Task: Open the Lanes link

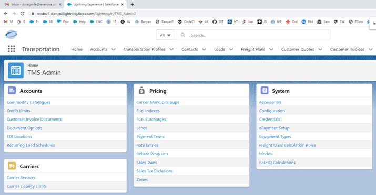Action: 141,128
